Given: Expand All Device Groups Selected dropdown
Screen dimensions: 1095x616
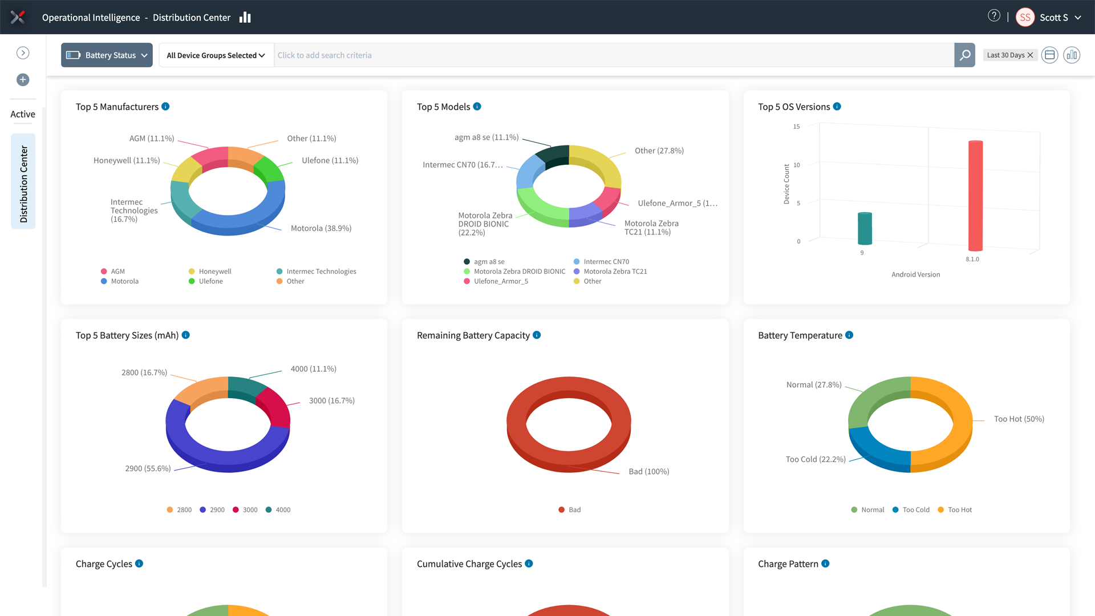Looking at the screenshot, I should (x=216, y=55).
